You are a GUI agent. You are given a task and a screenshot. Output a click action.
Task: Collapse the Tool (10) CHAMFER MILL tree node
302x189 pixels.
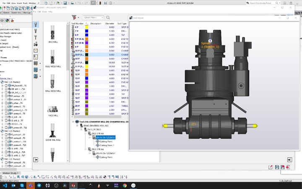[73, 121]
